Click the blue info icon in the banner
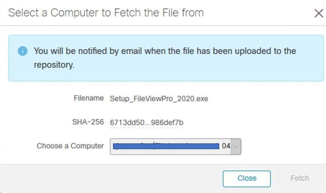Screen dimensions: 326x193 click(23, 51)
